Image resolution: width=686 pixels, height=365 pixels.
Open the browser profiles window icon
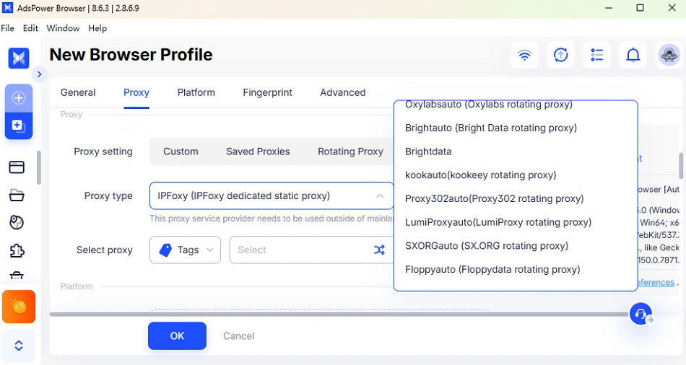coord(17,167)
